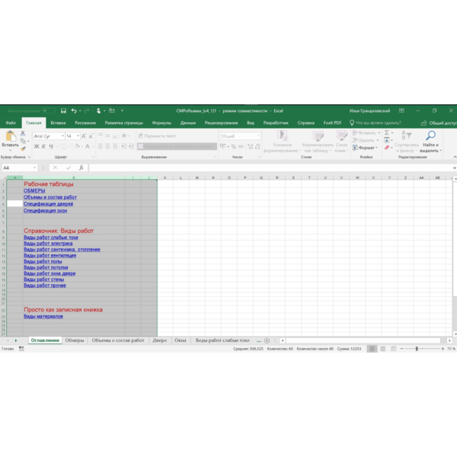Toggle bold formatting Ж

(x=37, y=146)
